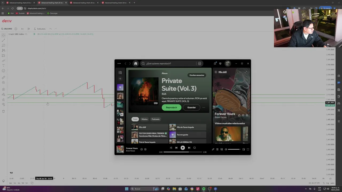The height and width of the screenshot is (192, 342).
Task: Select 5d range at chart bottom
Action: 23,183
